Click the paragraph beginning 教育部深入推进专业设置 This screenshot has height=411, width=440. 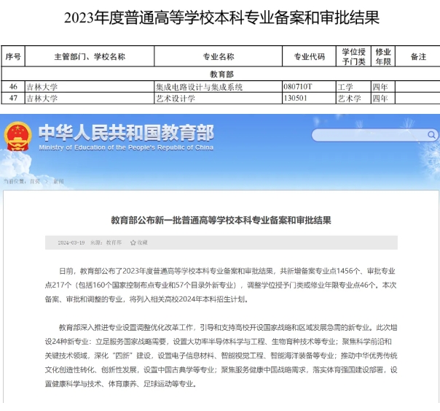point(221,356)
